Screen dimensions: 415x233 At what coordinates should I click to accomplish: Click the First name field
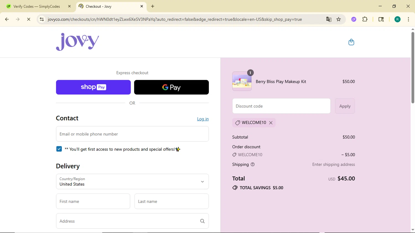tap(93, 201)
